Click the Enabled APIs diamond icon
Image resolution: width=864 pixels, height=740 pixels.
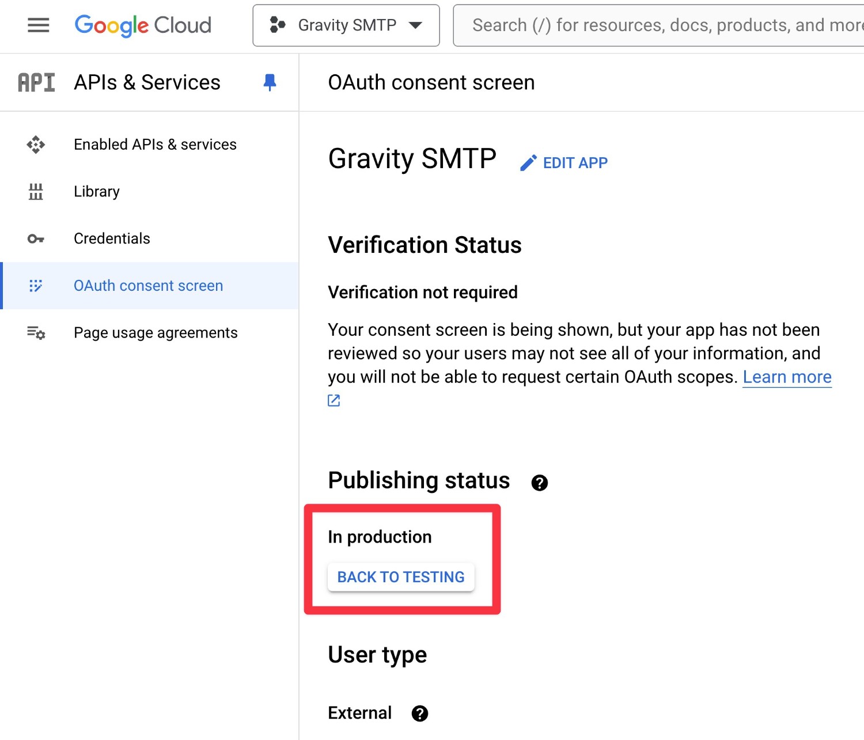[36, 145]
